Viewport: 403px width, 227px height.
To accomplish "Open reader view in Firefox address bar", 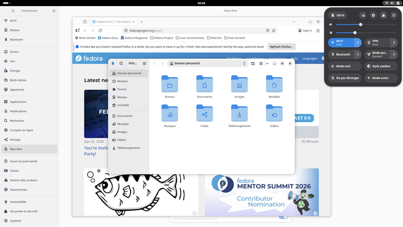I will [x=267, y=30].
